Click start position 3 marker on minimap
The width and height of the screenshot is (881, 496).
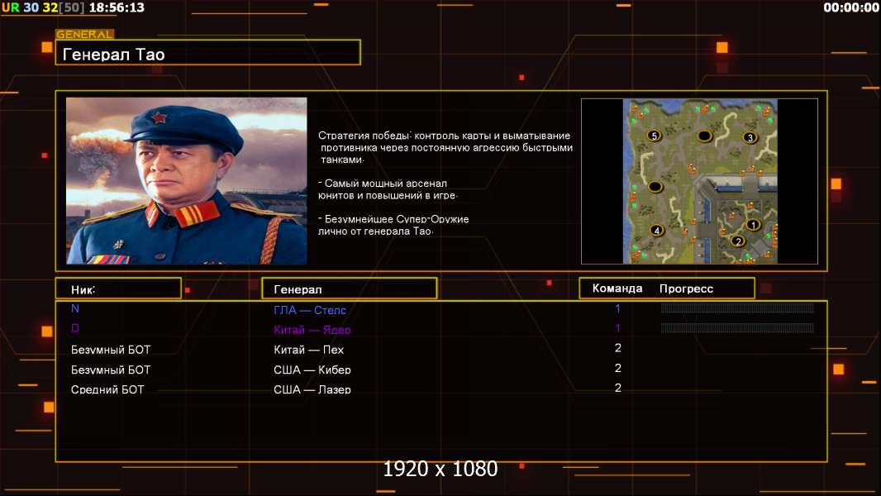750,137
